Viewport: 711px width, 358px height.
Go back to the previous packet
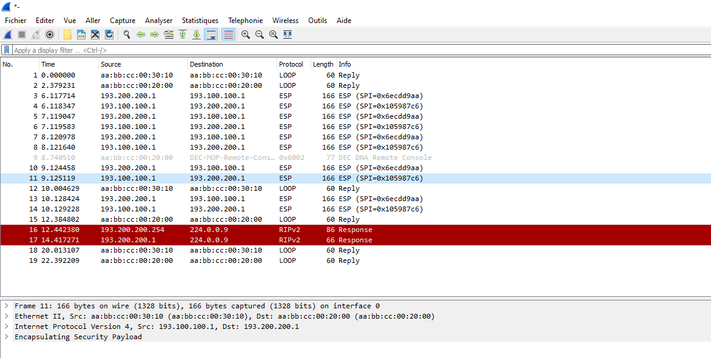(x=141, y=35)
